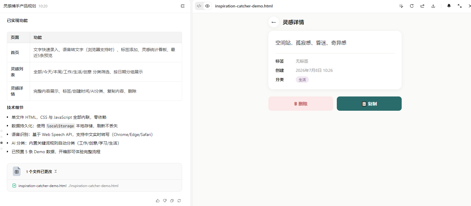This screenshot has height=206, width=471.
Task: Go back from 灵感详情 page
Action: tap(274, 22)
